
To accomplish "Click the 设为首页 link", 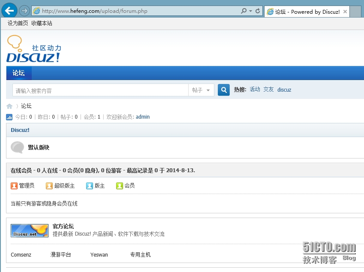I will click(18, 23).
